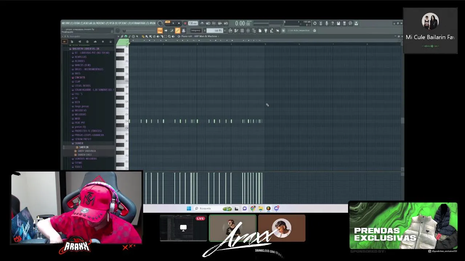465x261 pixels.
Task: Click the stamp tool icon in toolbar
Action: [183, 30]
